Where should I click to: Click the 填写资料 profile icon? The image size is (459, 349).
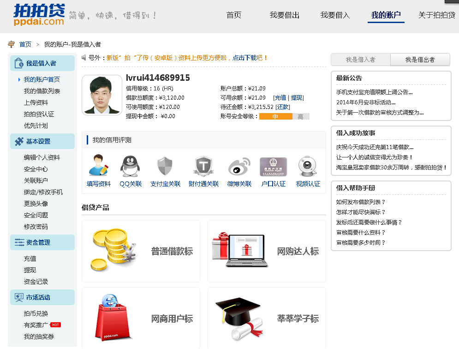point(99,166)
